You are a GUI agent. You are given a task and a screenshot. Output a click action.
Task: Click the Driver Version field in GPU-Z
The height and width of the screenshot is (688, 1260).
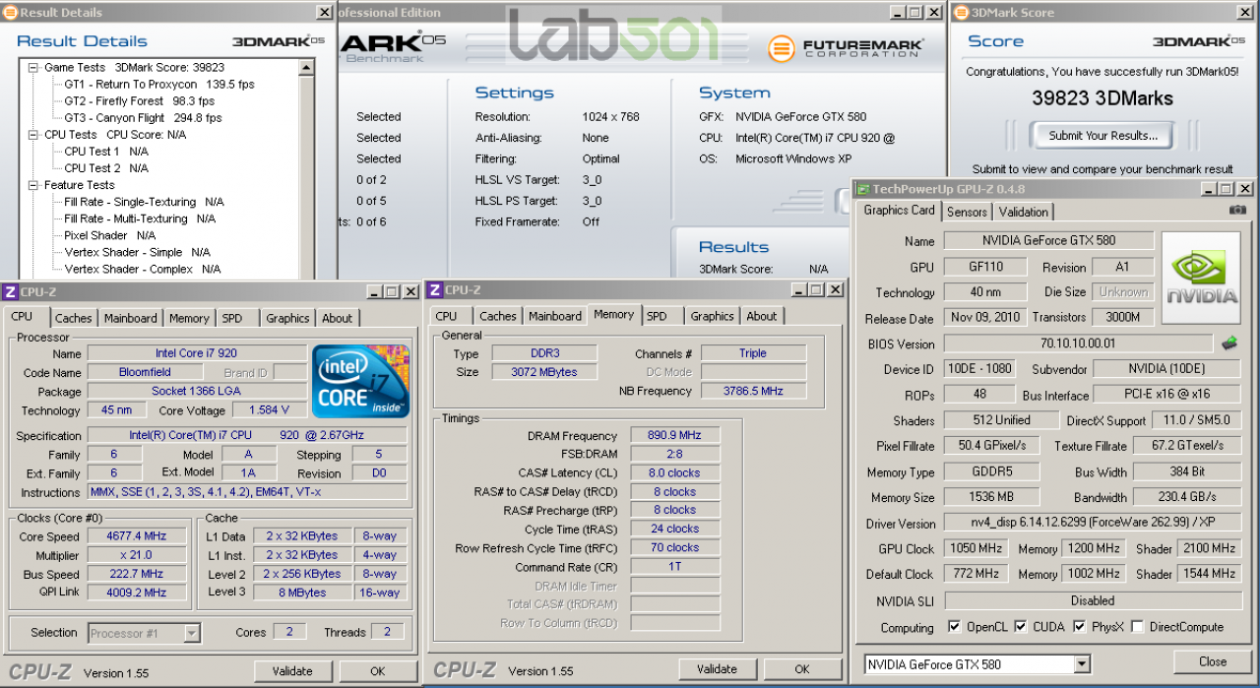1093,524
